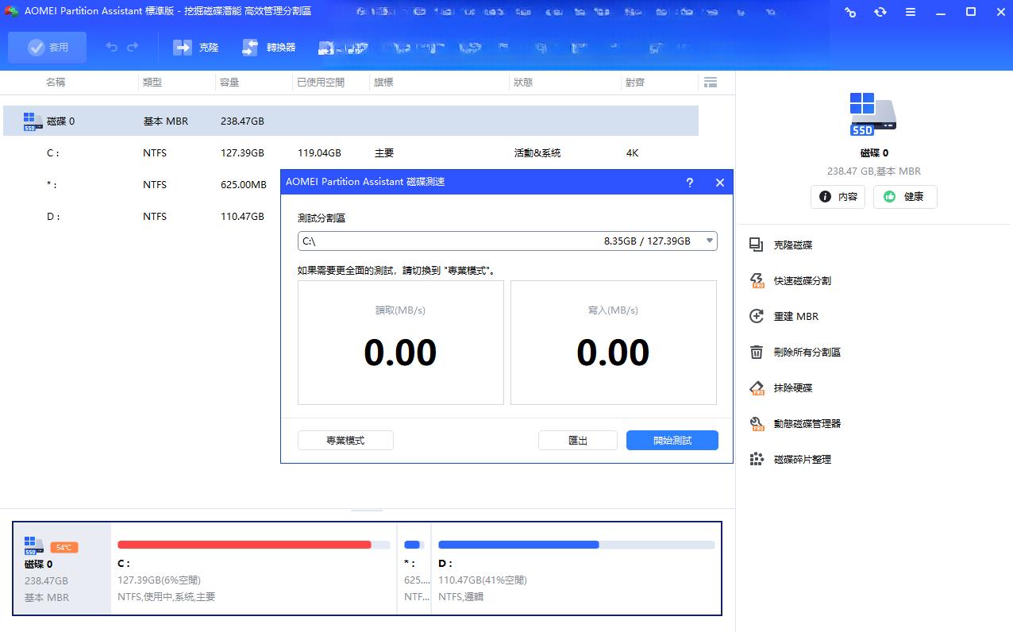Click the Apply (套用) button
Viewport: 1013px width, 632px height.
coord(47,48)
